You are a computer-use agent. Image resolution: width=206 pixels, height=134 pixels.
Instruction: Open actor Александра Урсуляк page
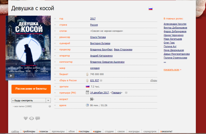point(175,24)
